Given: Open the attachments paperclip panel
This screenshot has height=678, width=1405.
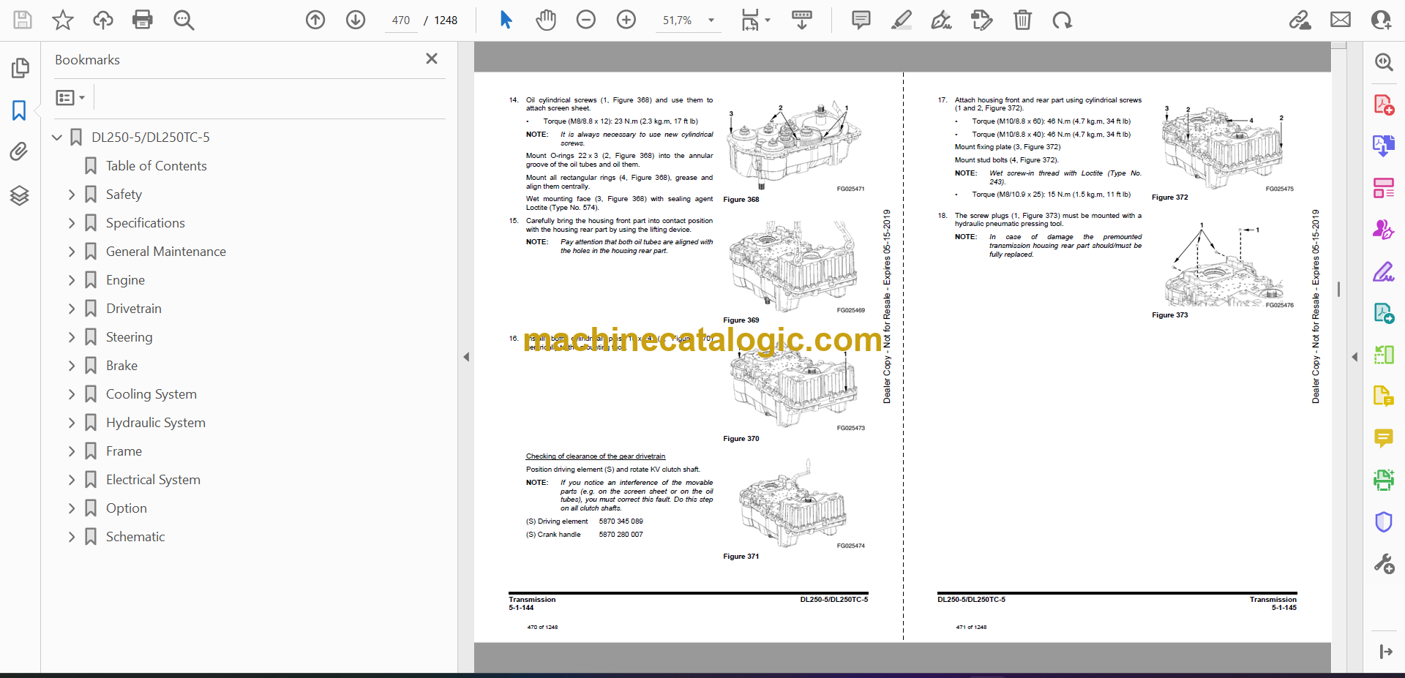Looking at the screenshot, I should point(20,152).
